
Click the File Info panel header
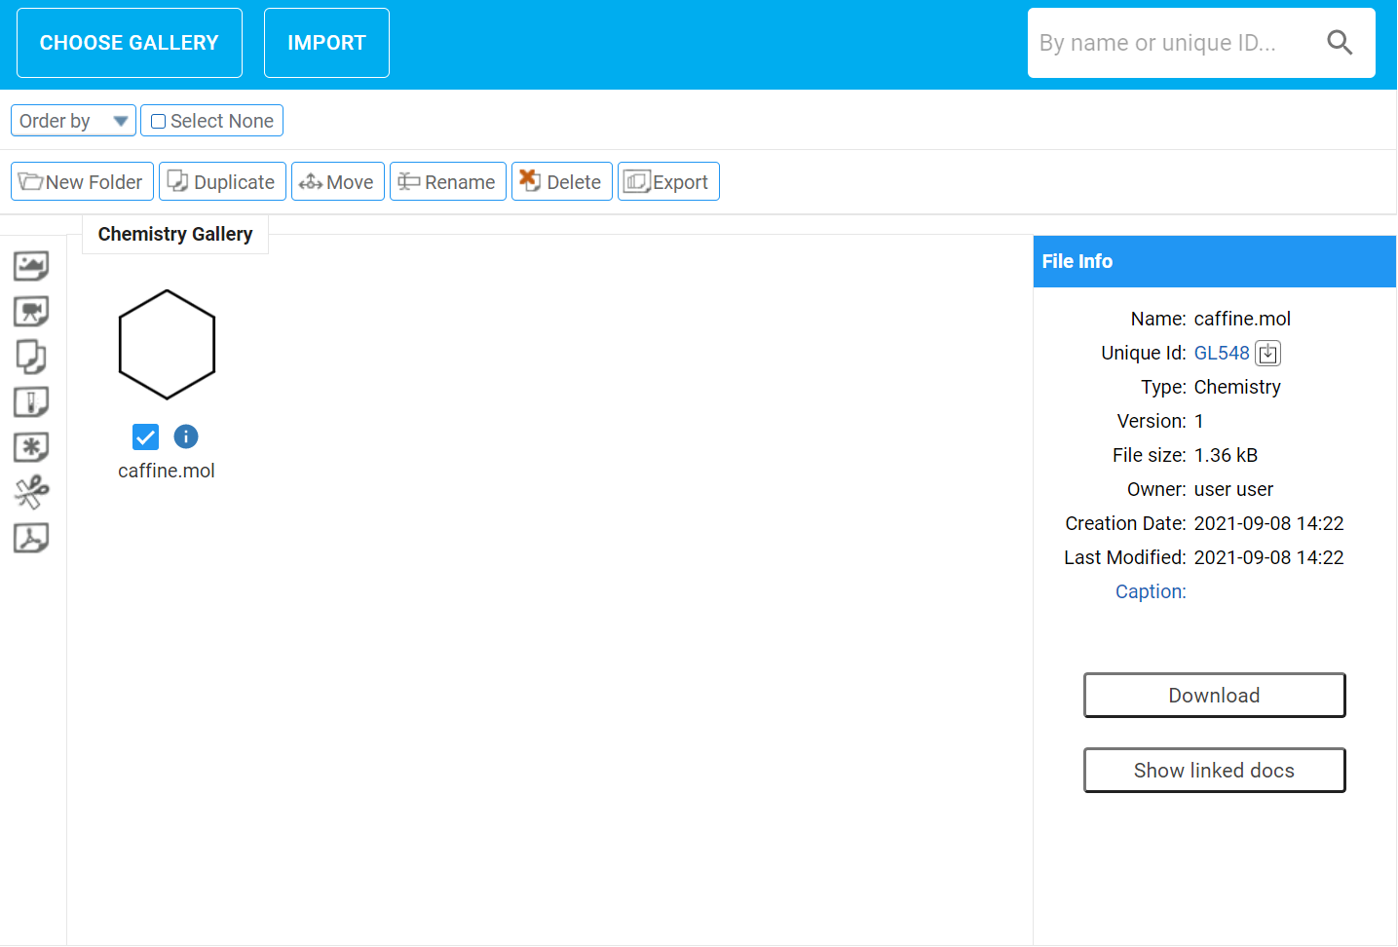coord(1214,261)
